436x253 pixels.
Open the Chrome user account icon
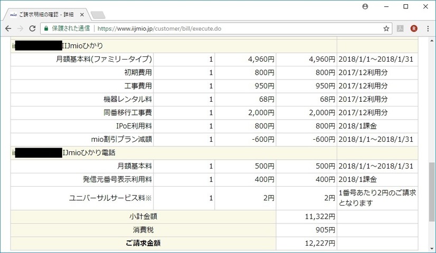[x=365, y=6]
